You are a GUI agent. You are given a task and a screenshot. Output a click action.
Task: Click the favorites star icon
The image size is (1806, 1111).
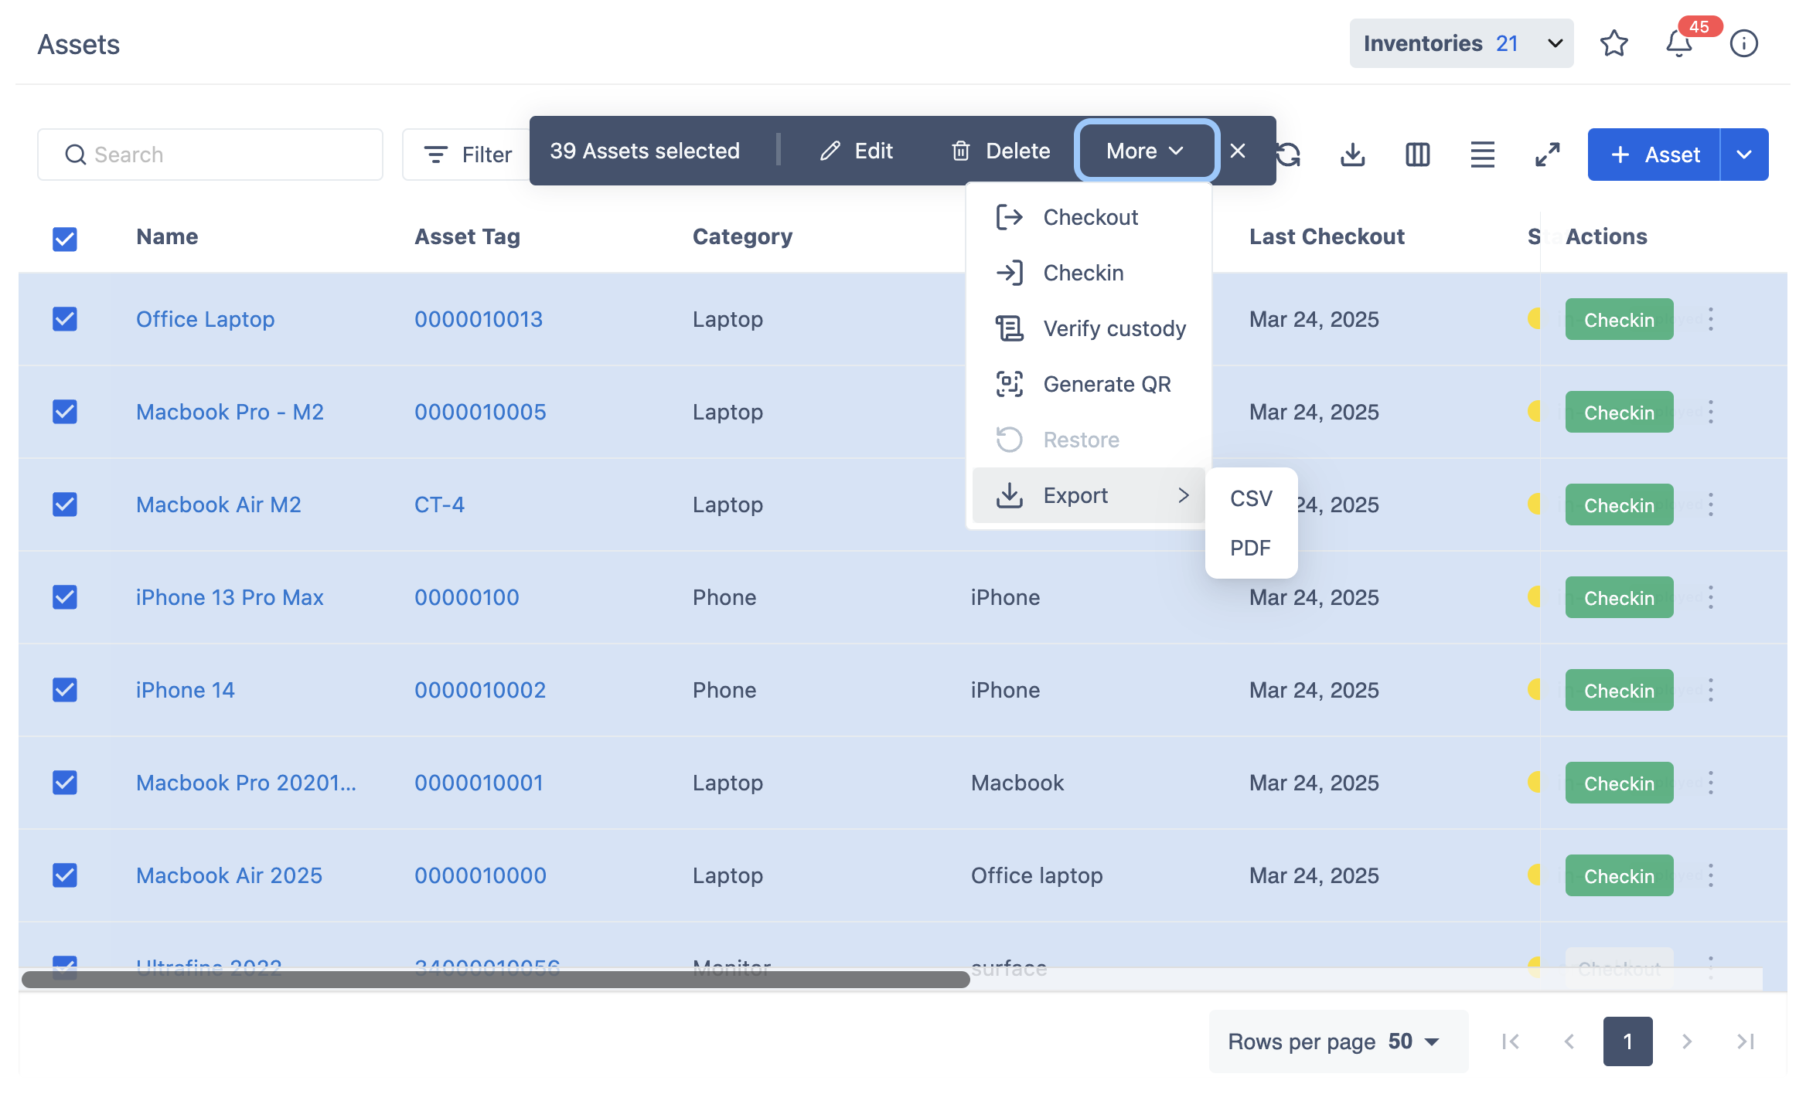1613,44
